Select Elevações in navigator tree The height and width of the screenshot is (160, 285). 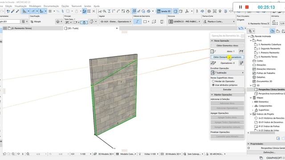261,65
